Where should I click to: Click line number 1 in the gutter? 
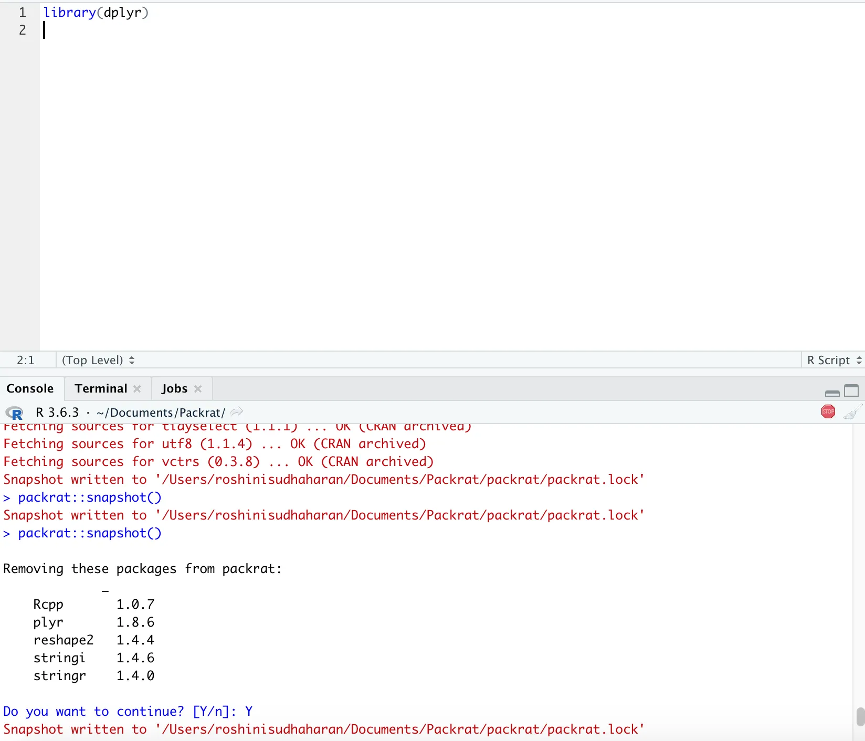[x=22, y=13]
